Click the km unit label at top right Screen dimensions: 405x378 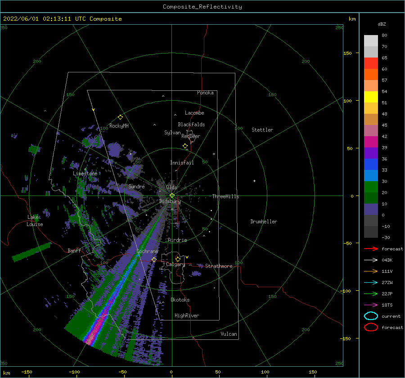coord(352,19)
